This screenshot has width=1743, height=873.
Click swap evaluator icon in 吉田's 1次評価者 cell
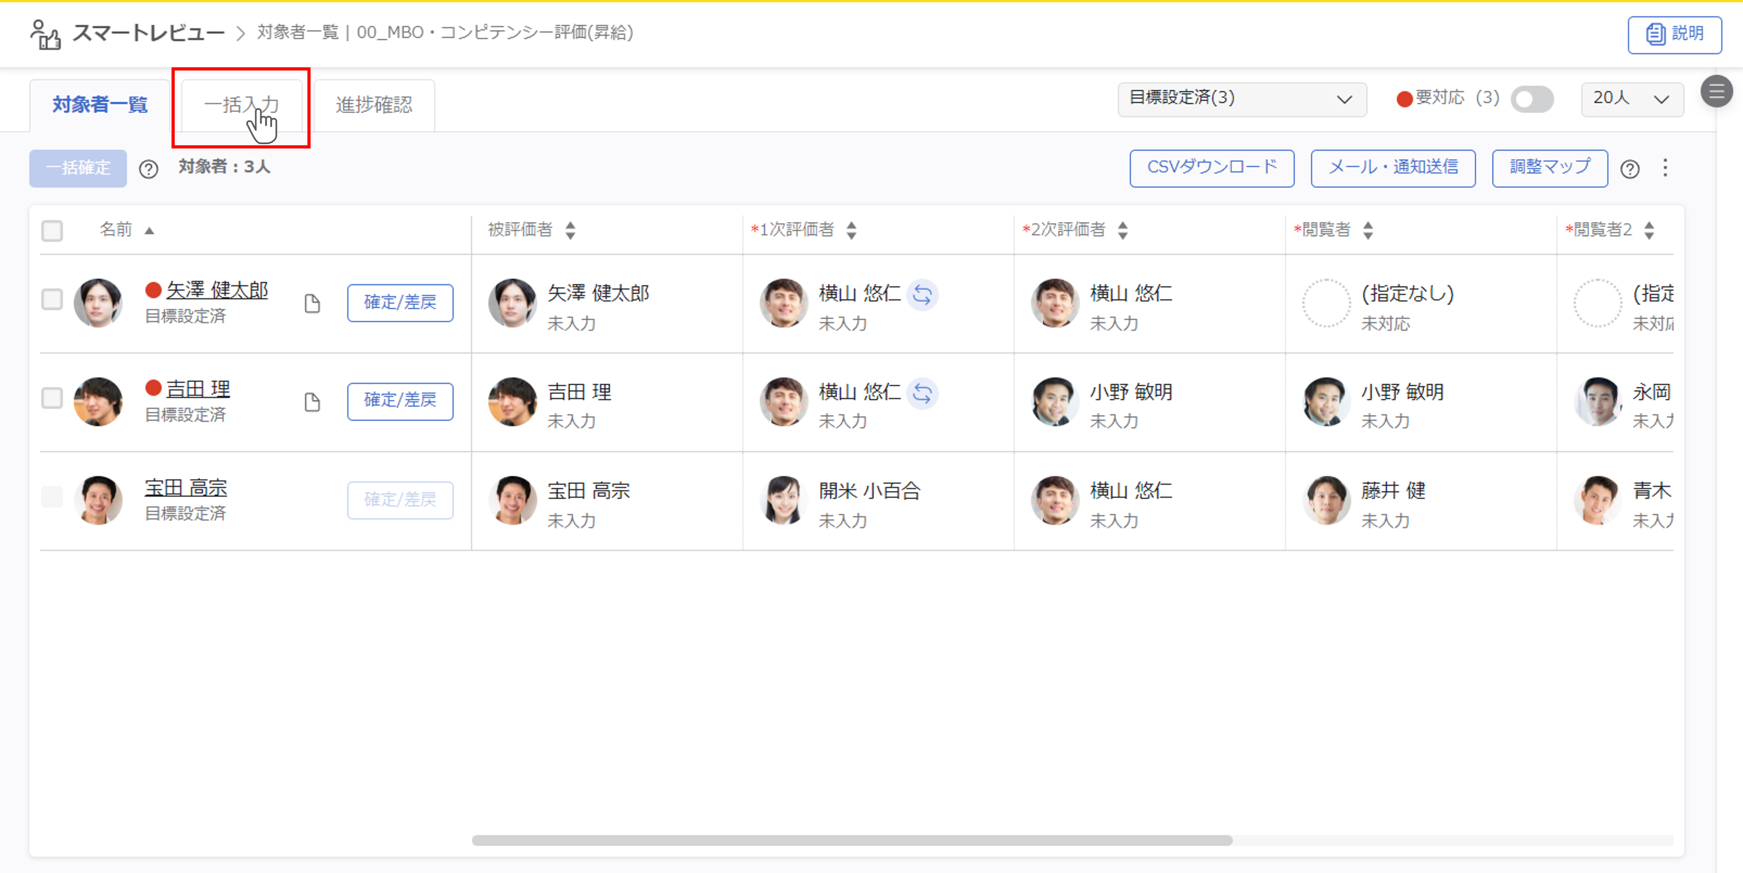pos(921,393)
